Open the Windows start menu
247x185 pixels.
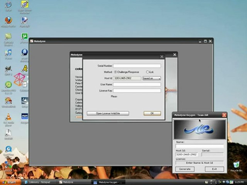click(x=10, y=182)
